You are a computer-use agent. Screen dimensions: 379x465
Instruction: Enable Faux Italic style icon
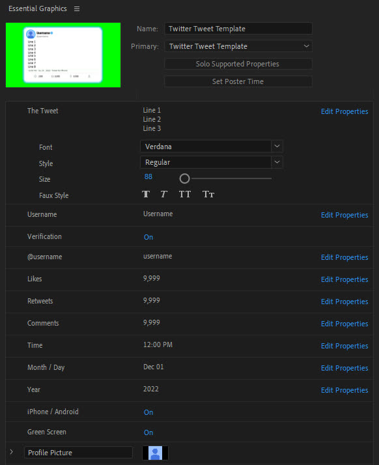click(x=163, y=194)
